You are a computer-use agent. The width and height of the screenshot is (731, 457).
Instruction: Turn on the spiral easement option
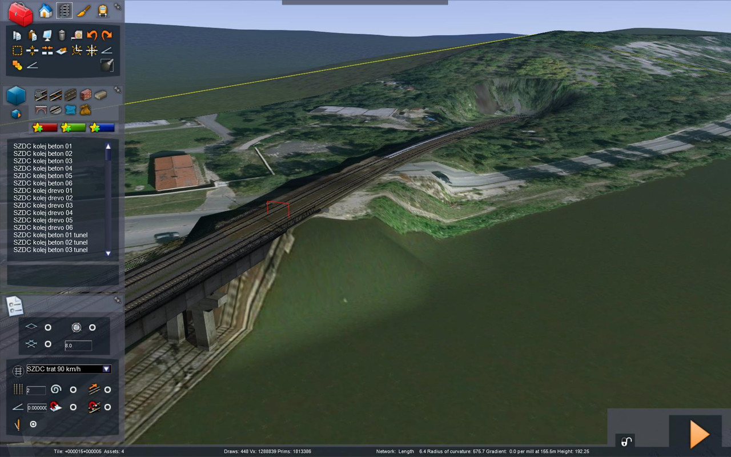click(73, 390)
